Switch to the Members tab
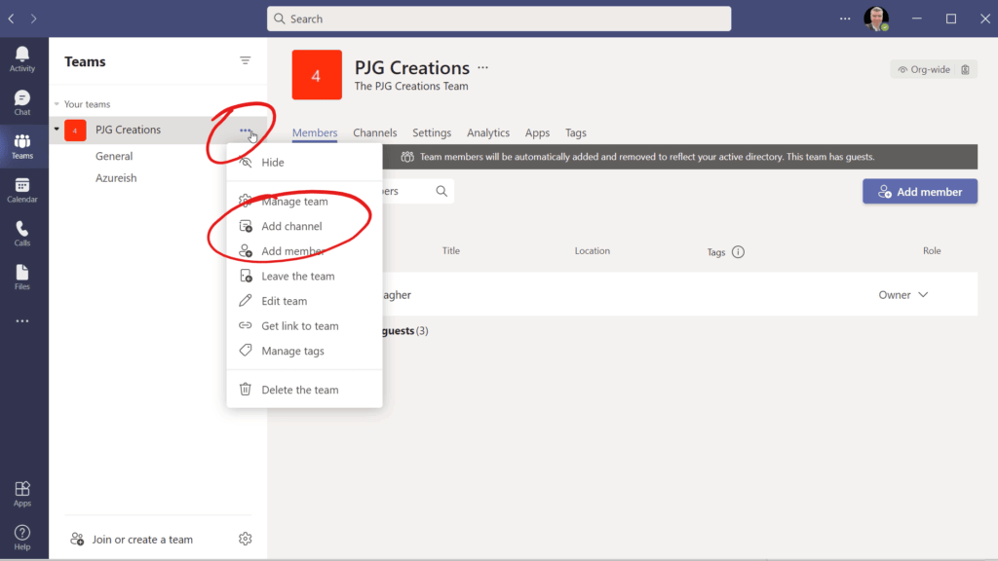Viewport: 998px width, 561px height. pos(315,132)
